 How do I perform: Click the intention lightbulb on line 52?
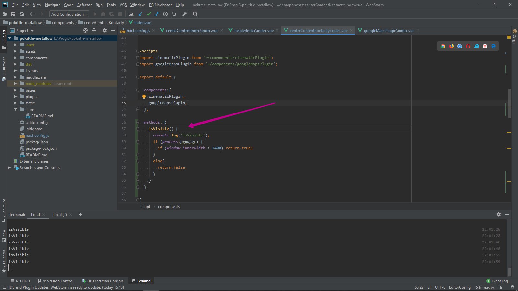144,96
